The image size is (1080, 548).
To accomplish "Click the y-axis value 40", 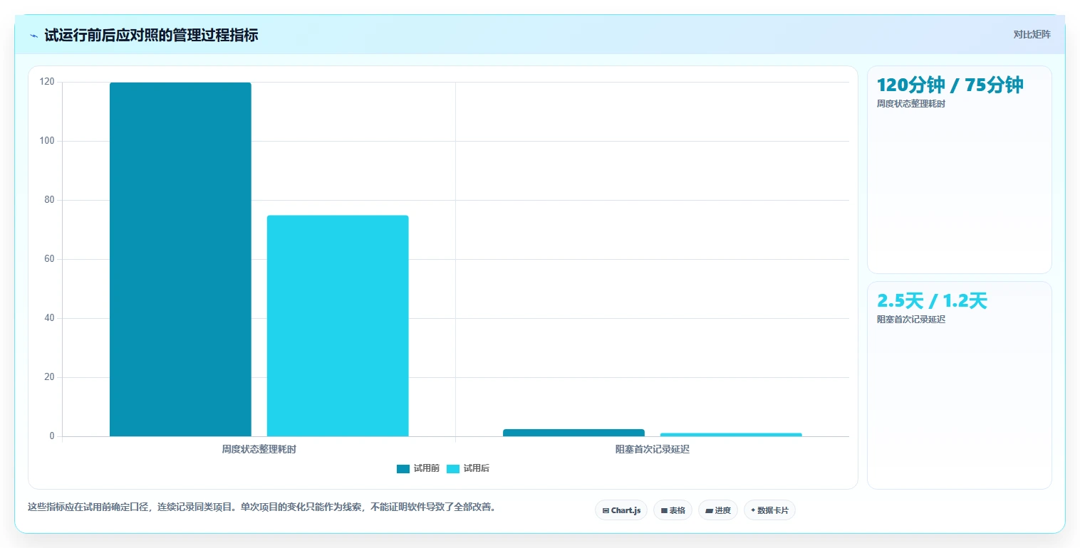I will tap(49, 318).
